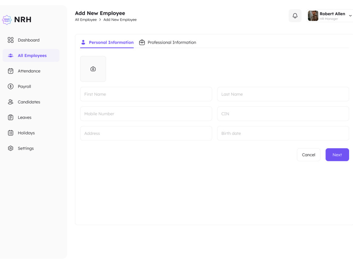Click Robert Allen's profile picture
Image resolution: width=353 pixels, height=264 pixels.
313,16
